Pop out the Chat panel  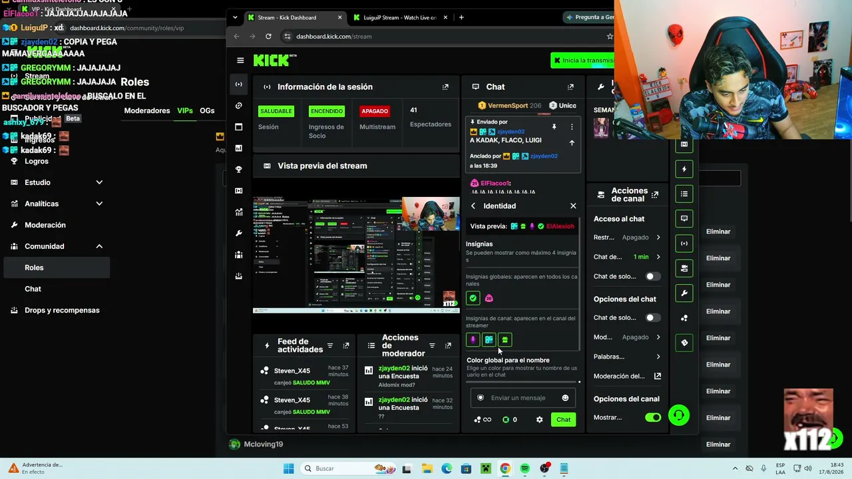pyautogui.click(x=570, y=87)
